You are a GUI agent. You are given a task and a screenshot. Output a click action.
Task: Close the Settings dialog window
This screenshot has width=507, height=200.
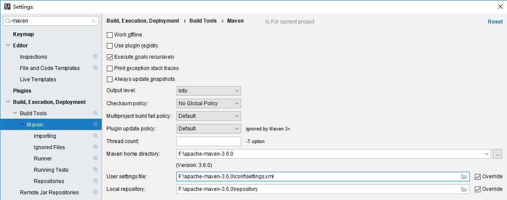coord(500,7)
